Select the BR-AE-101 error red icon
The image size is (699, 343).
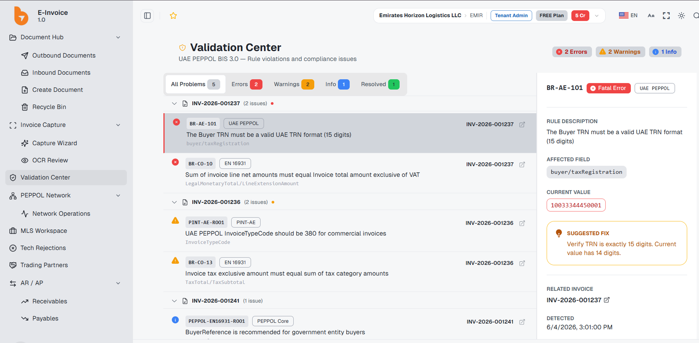[176, 122]
